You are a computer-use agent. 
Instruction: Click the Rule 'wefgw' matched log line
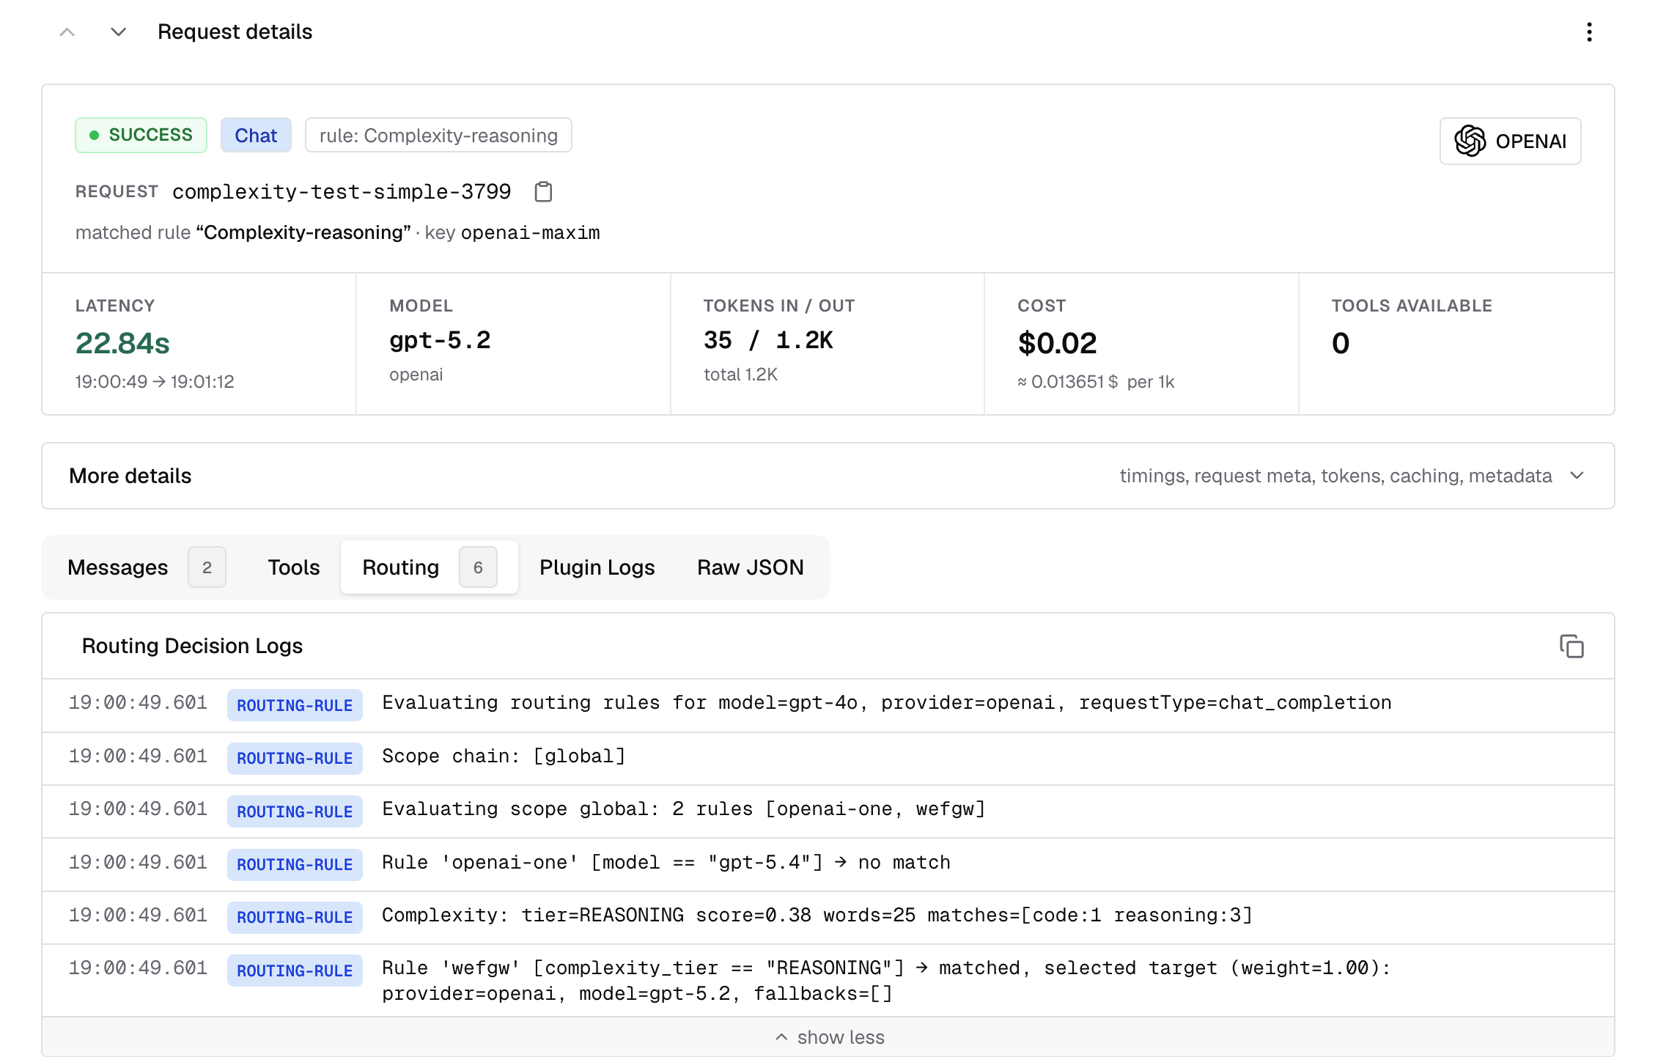[x=886, y=981]
